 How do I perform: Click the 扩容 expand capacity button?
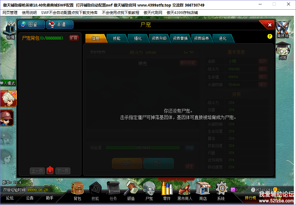click(74, 38)
